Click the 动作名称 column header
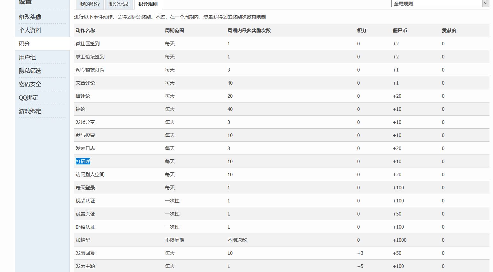493x272 pixels. coord(85,31)
